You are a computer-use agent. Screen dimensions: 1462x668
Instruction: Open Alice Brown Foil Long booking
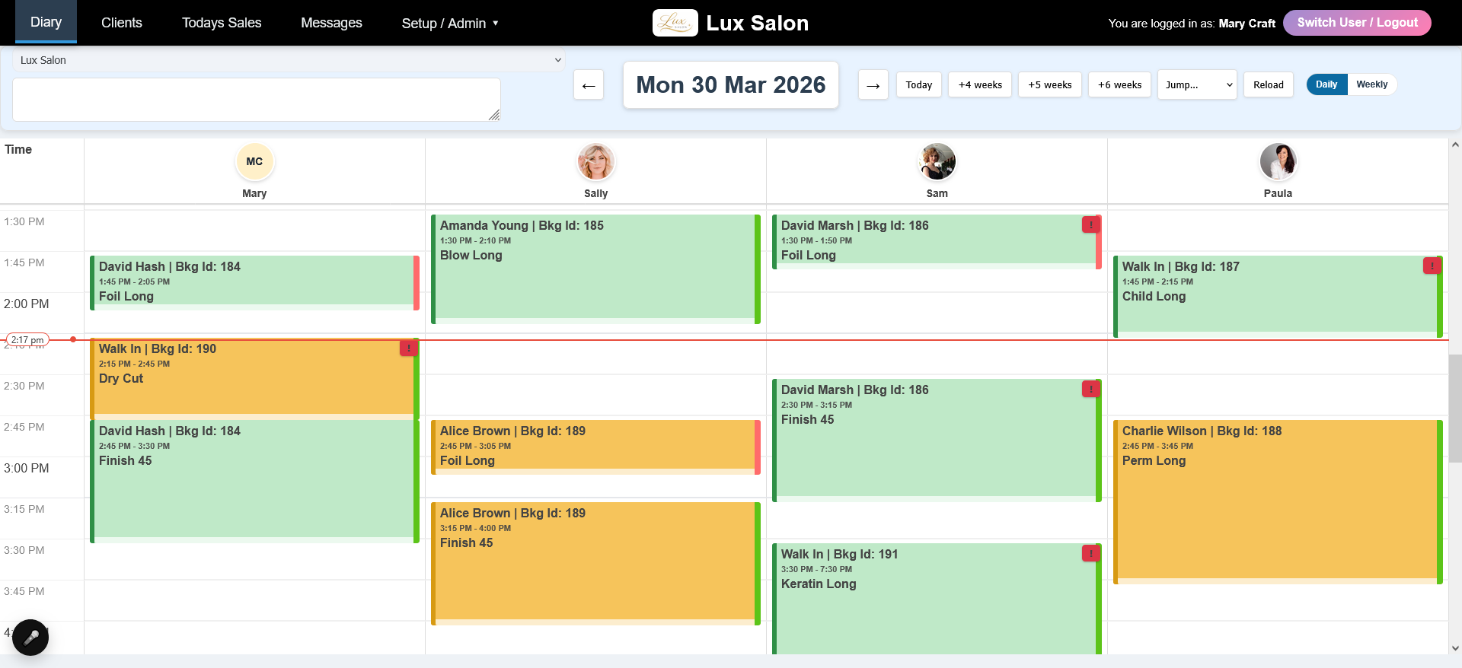click(595, 447)
